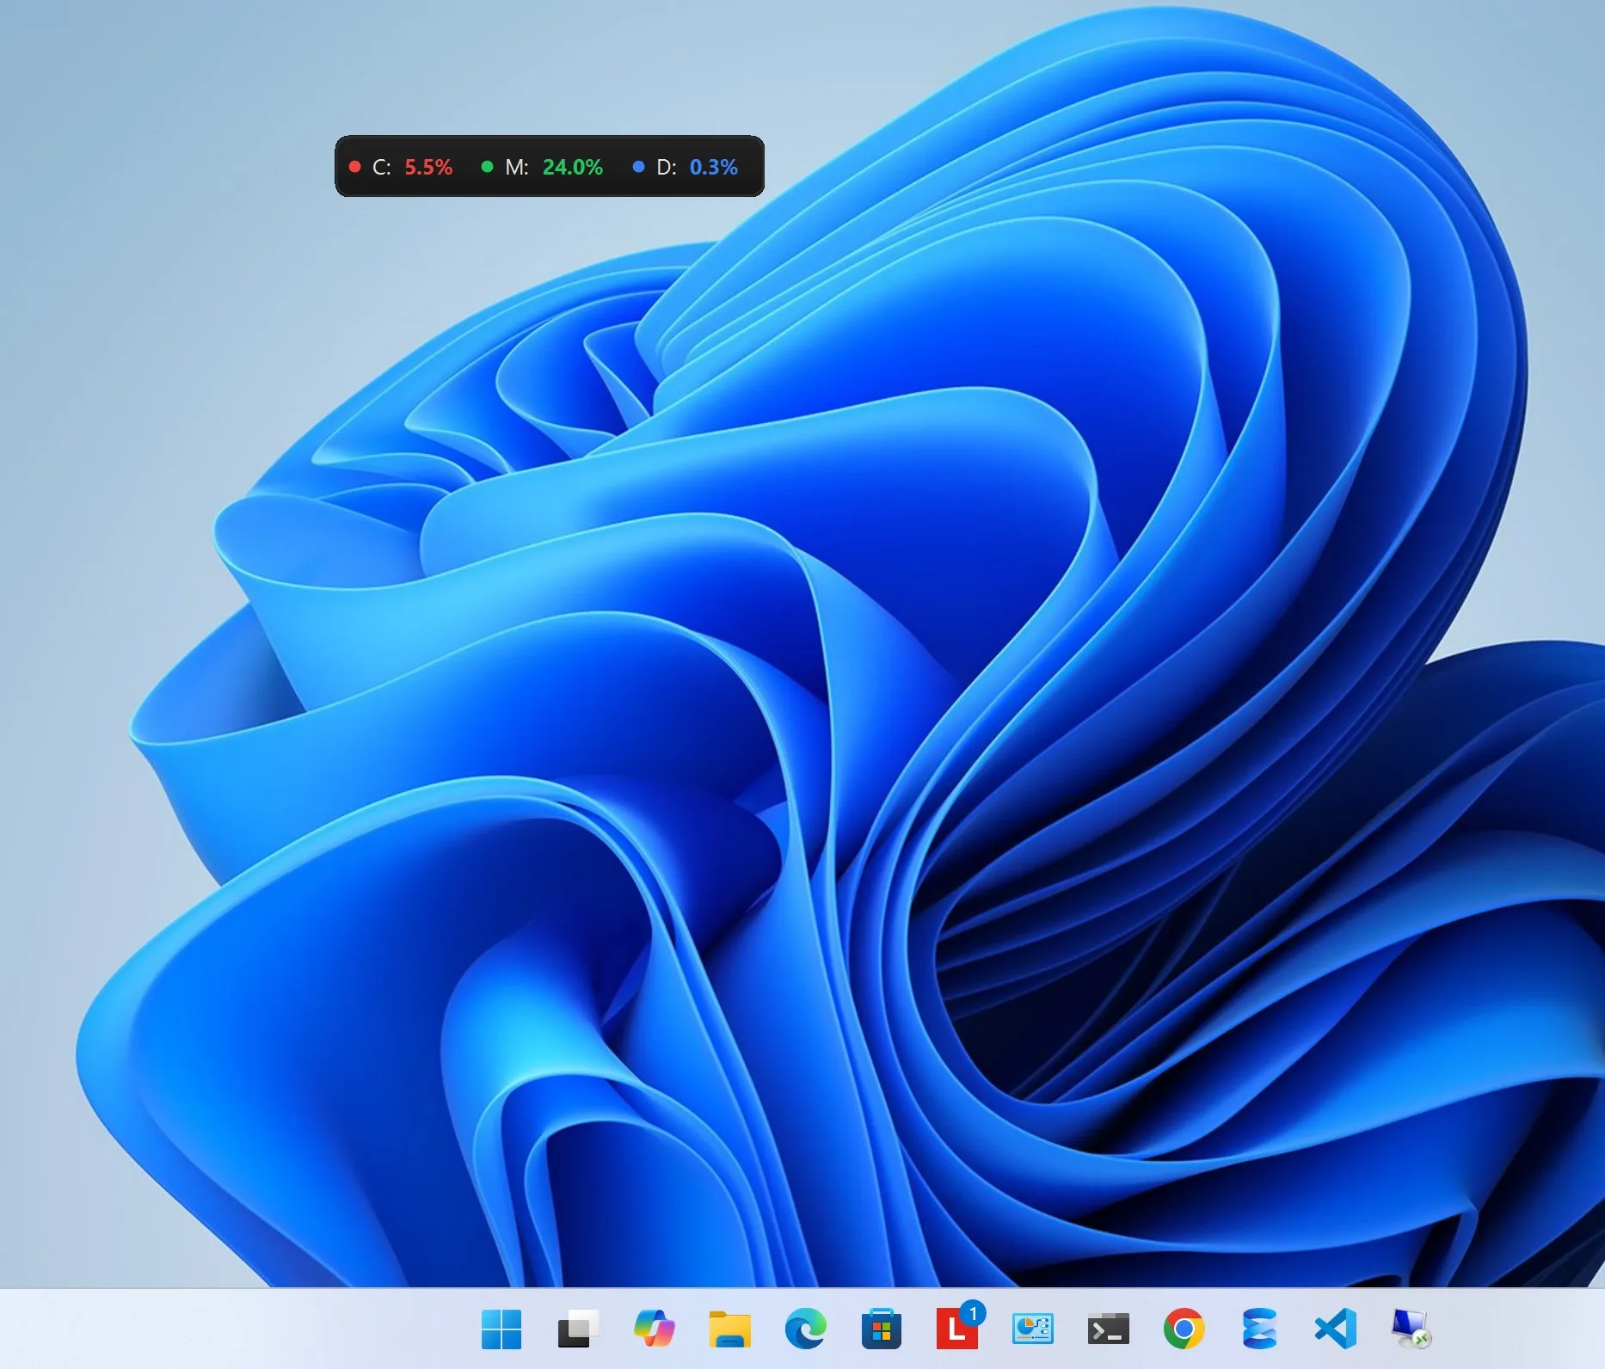Click the memory usage value 24.0%

[572, 167]
